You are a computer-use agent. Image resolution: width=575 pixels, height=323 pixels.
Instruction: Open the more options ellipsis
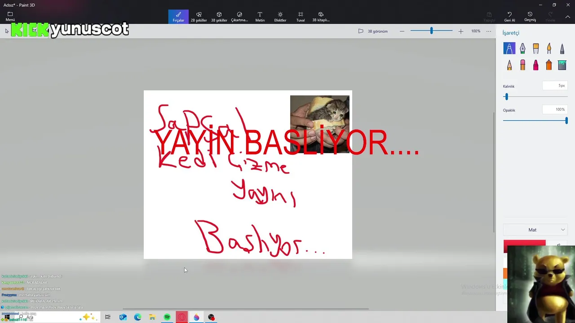coord(489,31)
